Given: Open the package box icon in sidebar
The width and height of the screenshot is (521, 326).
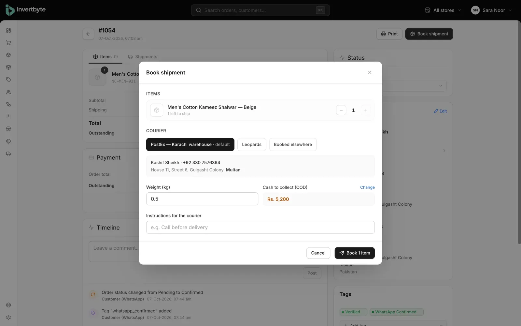Looking at the screenshot, I should tap(8, 55).
